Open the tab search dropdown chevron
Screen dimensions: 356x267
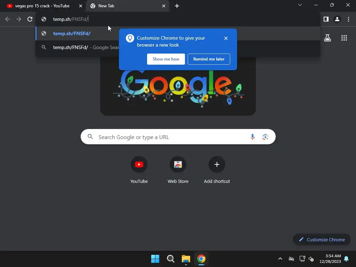click(x=300, y=5)
